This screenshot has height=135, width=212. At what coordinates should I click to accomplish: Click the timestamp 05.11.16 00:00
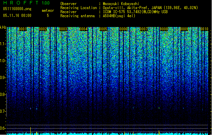coord(17,16)
